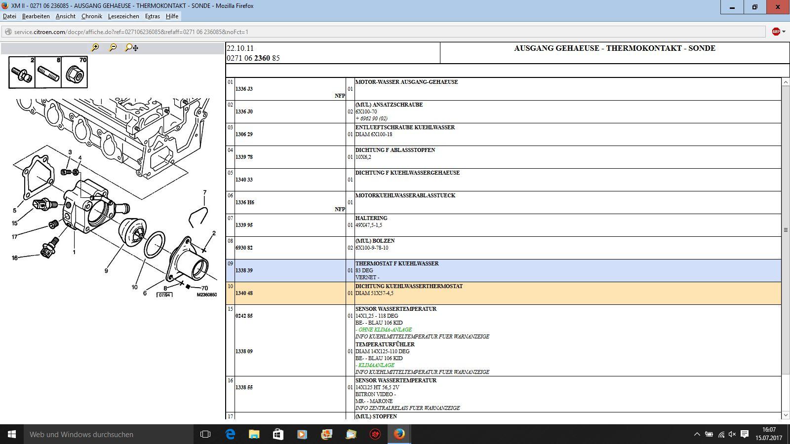The image size is (790, 444).
Task: Click green KLIMAANLAGE text under 1338 09
Action: (x=375, y=365)
